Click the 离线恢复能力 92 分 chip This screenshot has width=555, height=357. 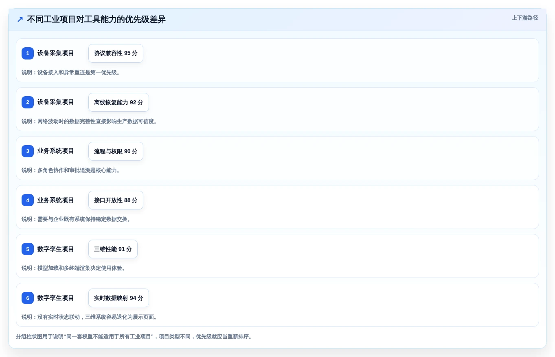click(x=118, y=102)
